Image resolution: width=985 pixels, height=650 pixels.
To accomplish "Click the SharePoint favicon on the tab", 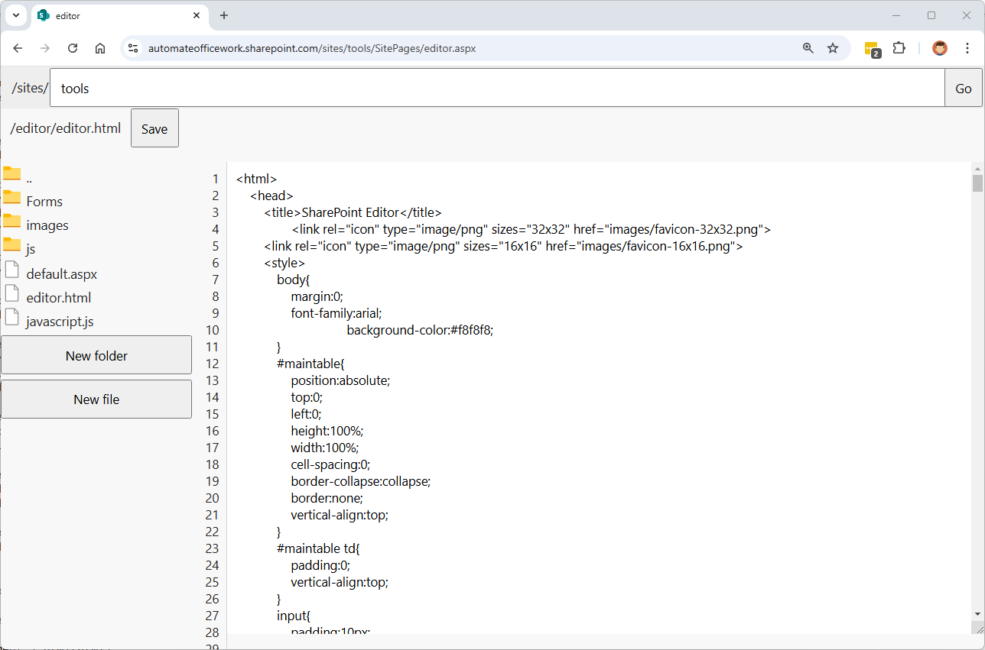I will pyautogui.click(x=44, y=15).
